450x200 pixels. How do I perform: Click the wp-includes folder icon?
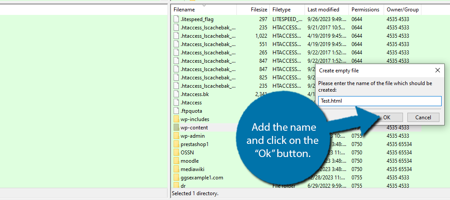(176, 119)
